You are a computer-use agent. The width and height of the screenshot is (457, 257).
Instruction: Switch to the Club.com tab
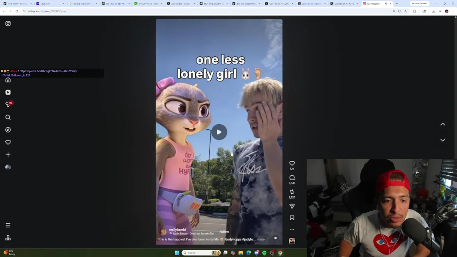[50, 4]
